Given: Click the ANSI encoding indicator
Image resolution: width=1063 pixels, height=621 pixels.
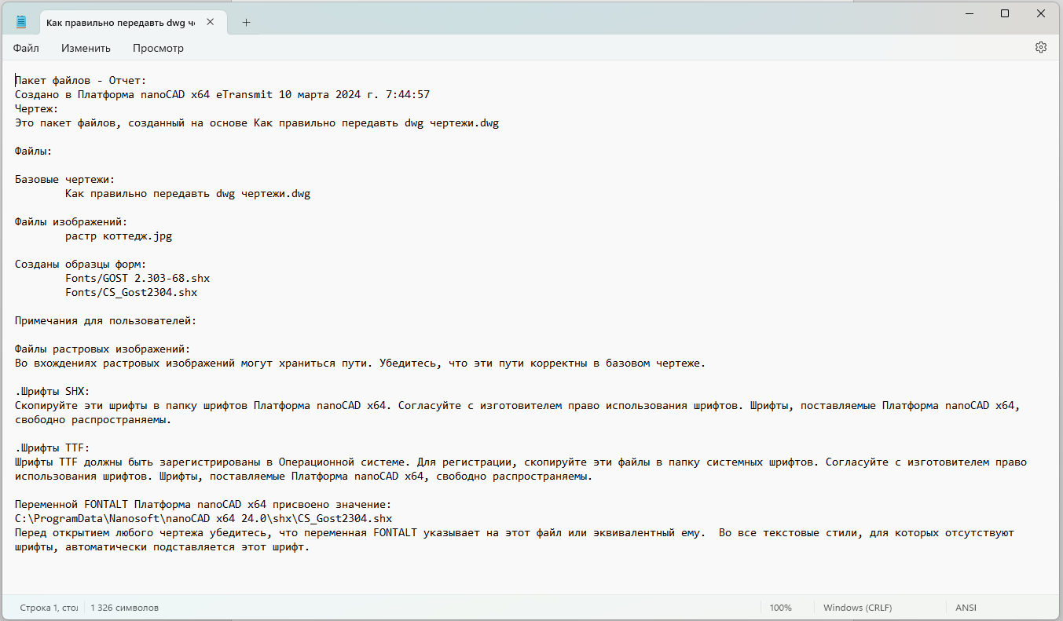Looking at the screenshot, I should (x=966, y=608).
